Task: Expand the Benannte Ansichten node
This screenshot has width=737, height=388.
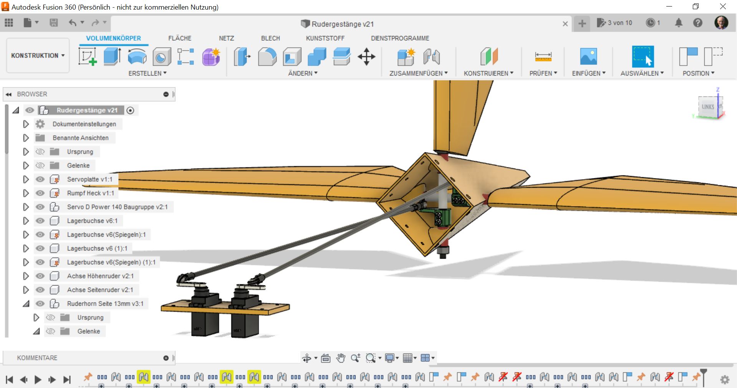Action: tap(26, 138)
